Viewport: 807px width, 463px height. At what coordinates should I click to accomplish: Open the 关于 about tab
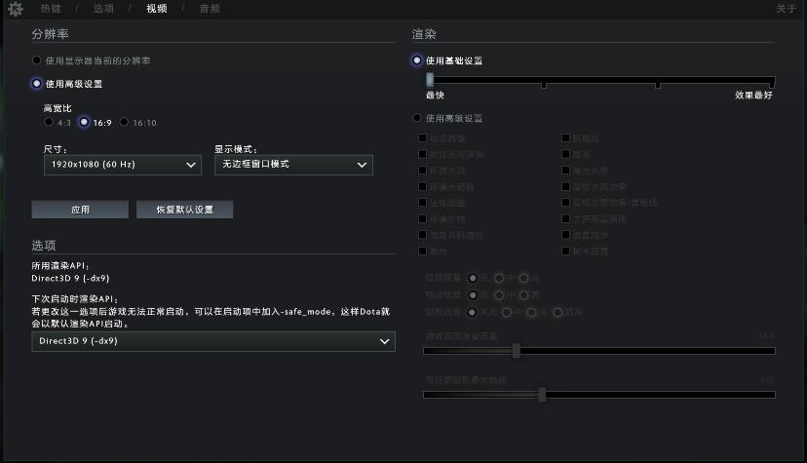point(786,9)
